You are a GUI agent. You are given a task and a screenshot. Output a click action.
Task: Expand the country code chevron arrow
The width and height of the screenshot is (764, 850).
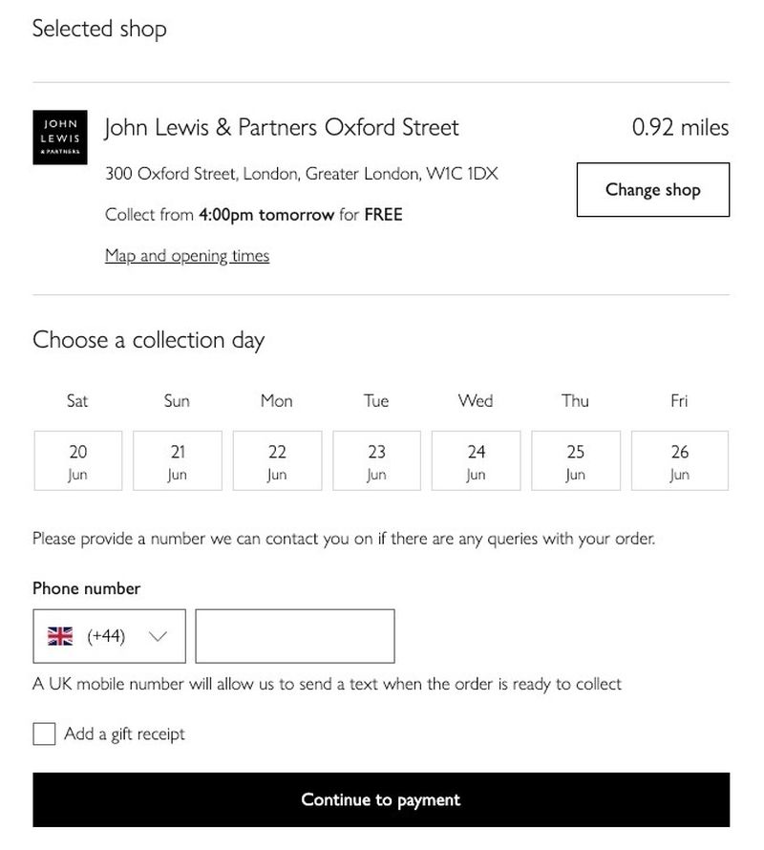(x=159, y=636)
